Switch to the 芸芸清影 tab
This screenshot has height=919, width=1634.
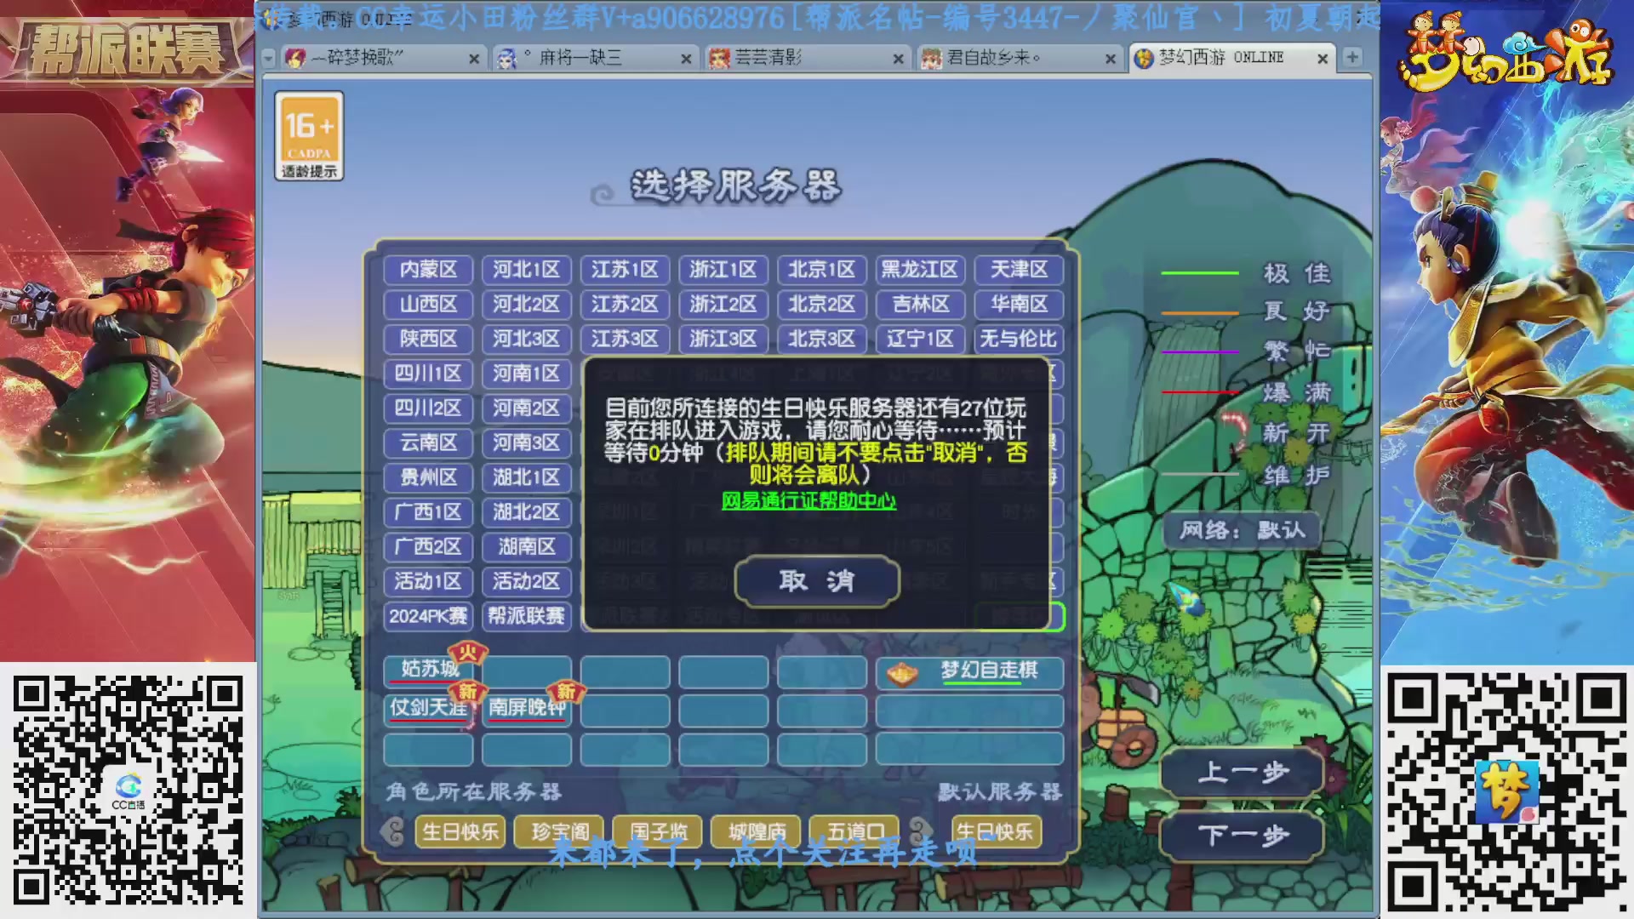807,58
